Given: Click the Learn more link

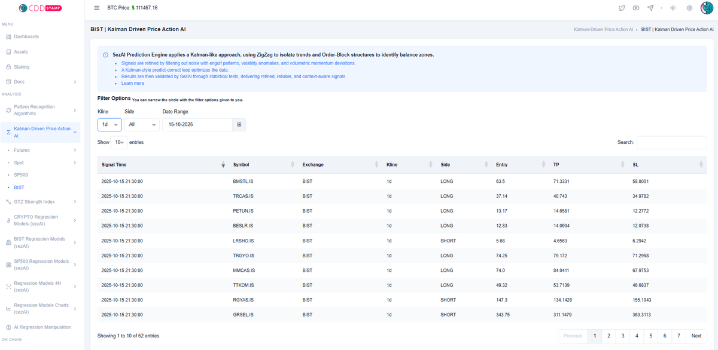Looking at the screenshot, I should [x=133, y=83].
